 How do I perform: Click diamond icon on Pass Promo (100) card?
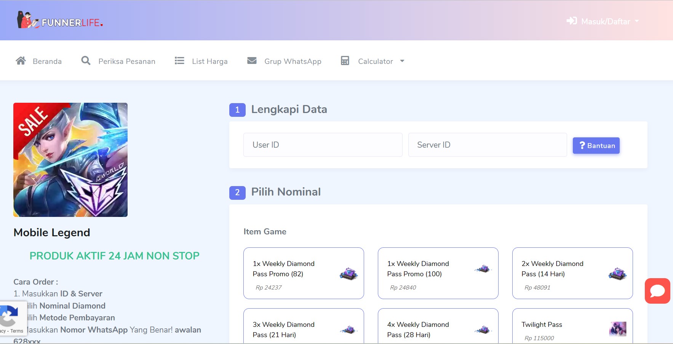(x=483, y=269)
